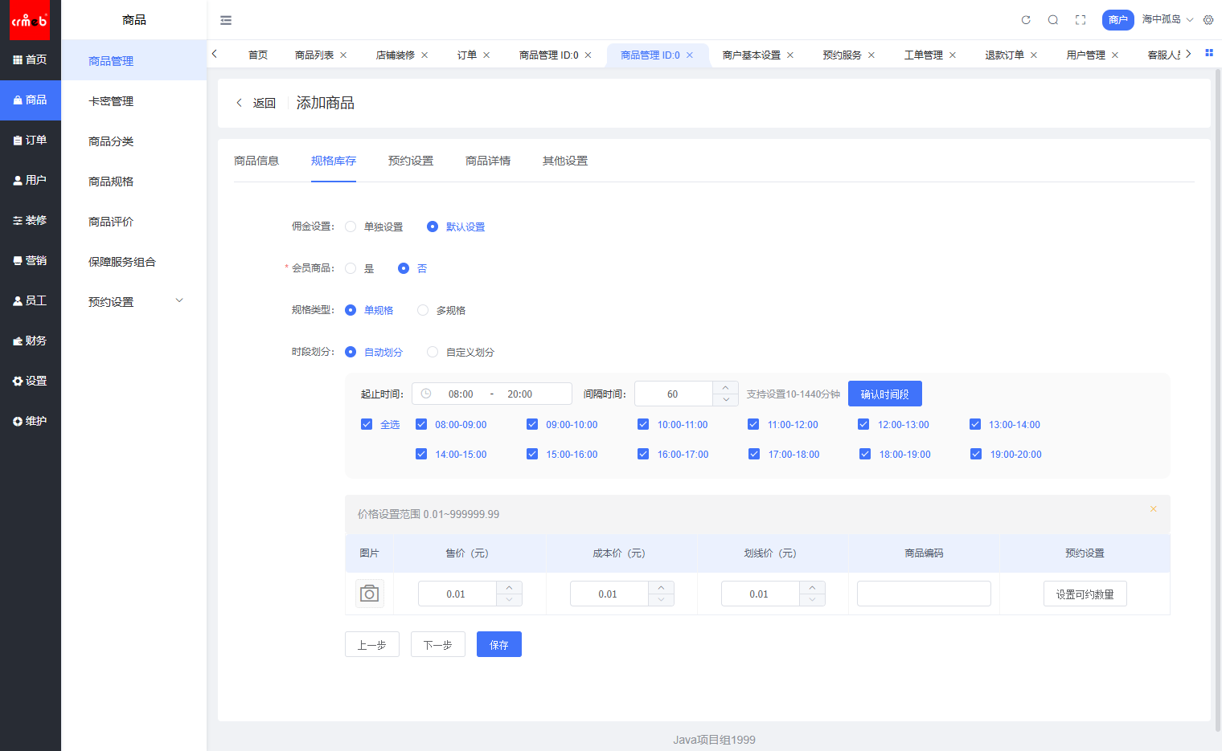
Task: Close the 商品列表 tab
Action: point(343,55)
